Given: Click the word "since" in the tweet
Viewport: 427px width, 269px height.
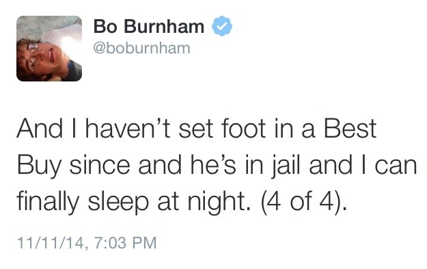Looking at the screenshot, I should click(x=100, y=165).
